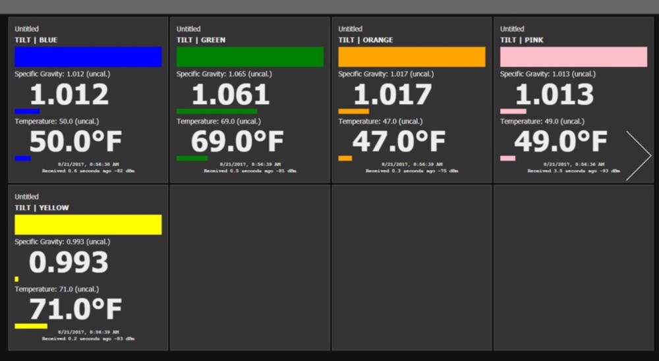659x361 pixels.
Task: Select the yellow color banner in the yellow tile
Action: (x=88, y=225)
